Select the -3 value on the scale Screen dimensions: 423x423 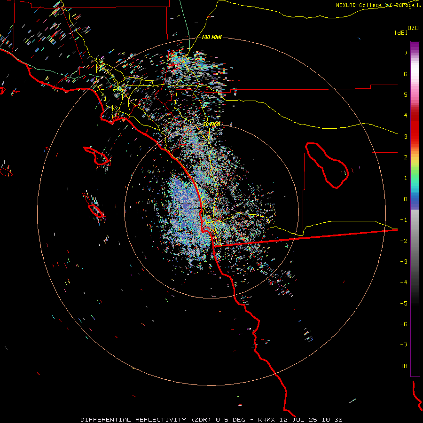click(x=404, y=262)
